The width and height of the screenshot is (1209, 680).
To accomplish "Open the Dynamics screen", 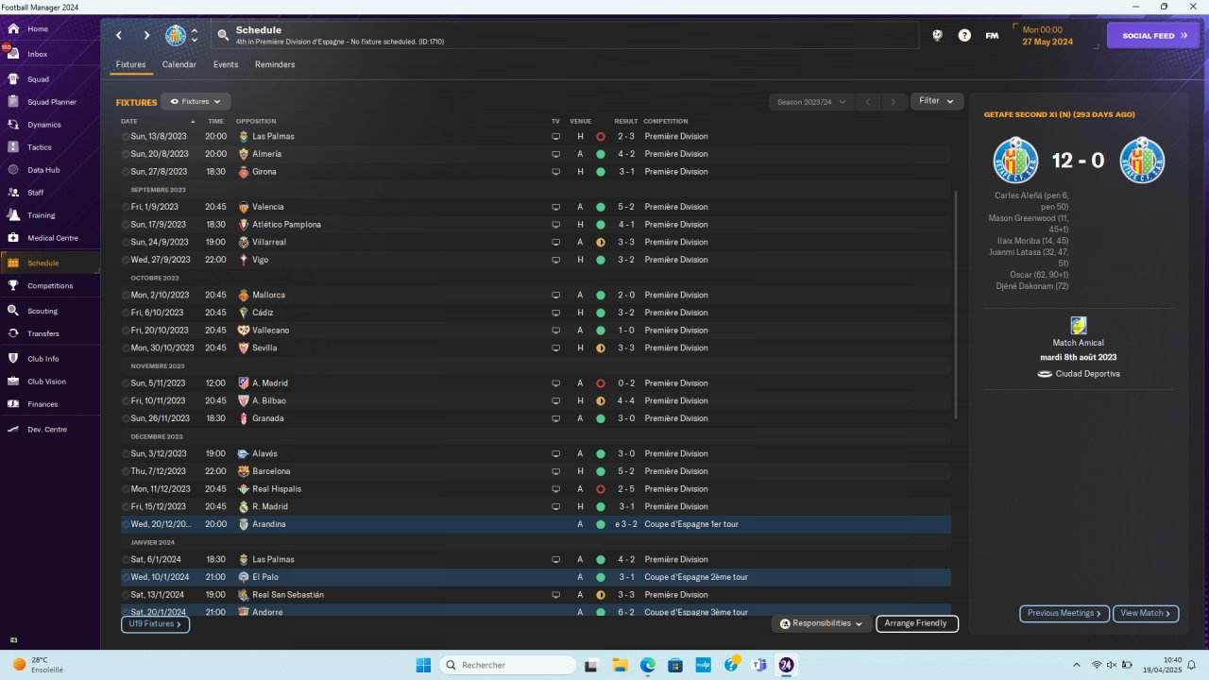I will tap(43, 125).
